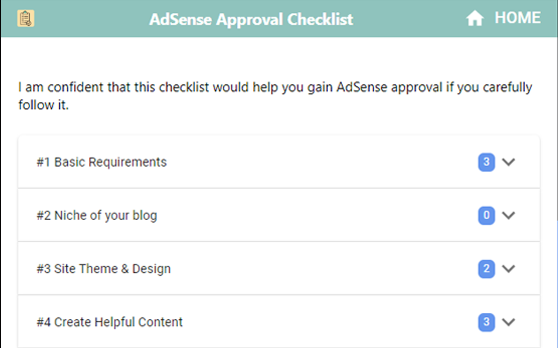Select the #1 Basic Requirements header
This screenshot has width=558, height=348.
(x=102, y=162)
